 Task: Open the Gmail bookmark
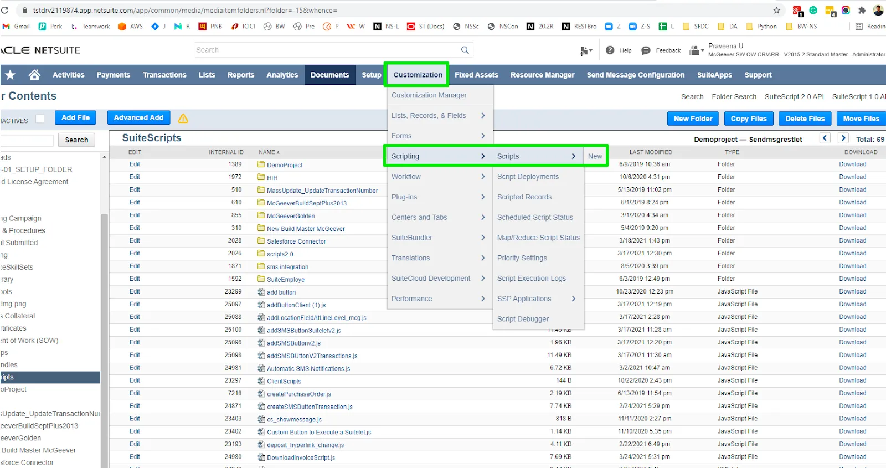click(16, 26)
